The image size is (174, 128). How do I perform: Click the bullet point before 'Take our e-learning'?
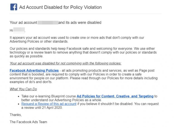[x=19, y=96]
